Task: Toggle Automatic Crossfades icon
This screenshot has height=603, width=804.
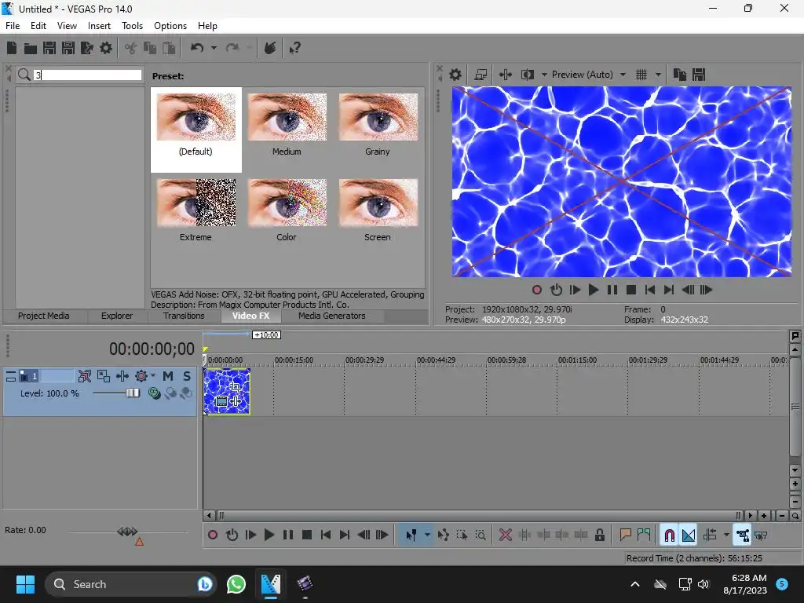Action: [x=688, y=535]
